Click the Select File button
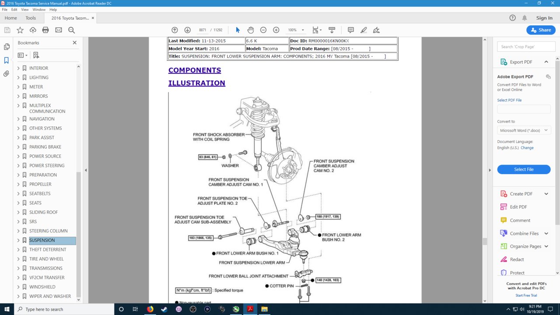The height and width of the screenshot is (315, 560). point(524,169)
